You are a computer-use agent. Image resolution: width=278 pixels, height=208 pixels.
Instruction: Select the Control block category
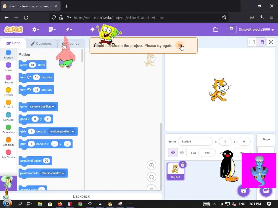(x=8, y=104)
